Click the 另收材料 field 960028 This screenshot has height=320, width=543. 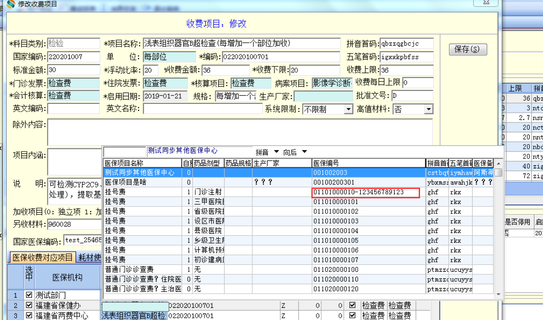(x=74, y=224)
